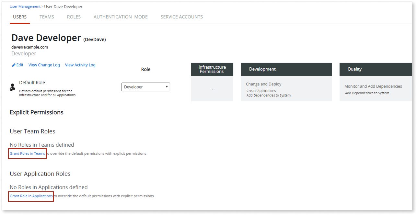Click the Development panel header

(262, 69)
